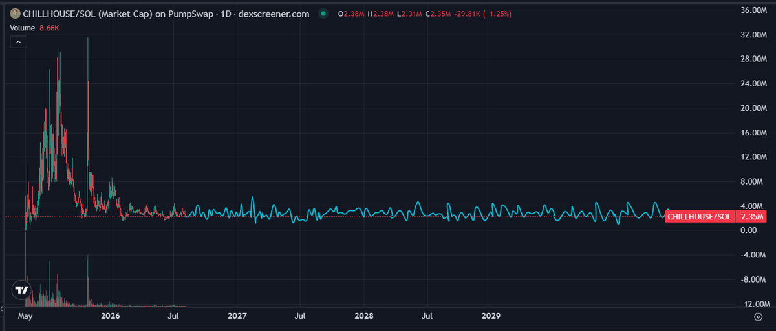776x331 pixels.
Task: Click the 2029 time axis label
Action: pos(491,317)
